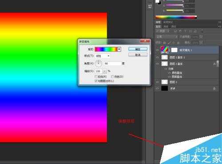The height and width of the screenshot is (164, 222).
Task: Toggle visibility of the 颜色叠加 effect
Action: pyautogui.click(x=170, y=73)
